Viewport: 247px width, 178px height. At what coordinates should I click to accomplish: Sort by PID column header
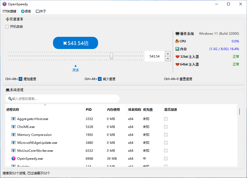[x=95, y=110]
